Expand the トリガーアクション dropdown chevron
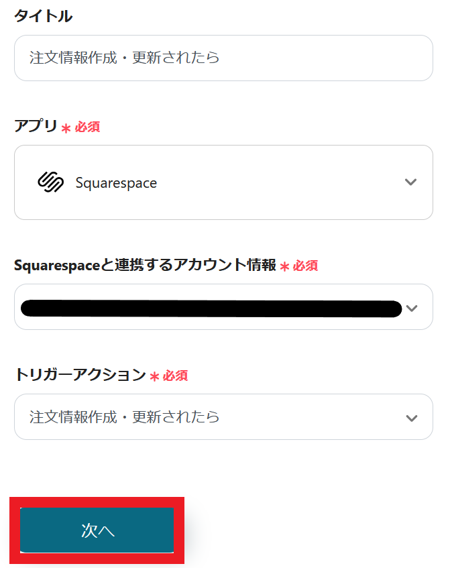This screenshot has width=450, height=568. (x=411, y=417)
